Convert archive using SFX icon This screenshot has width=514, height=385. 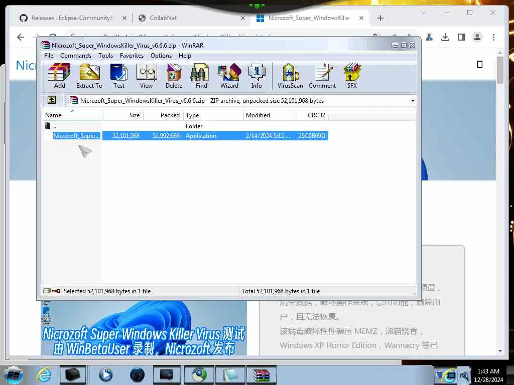352,76
